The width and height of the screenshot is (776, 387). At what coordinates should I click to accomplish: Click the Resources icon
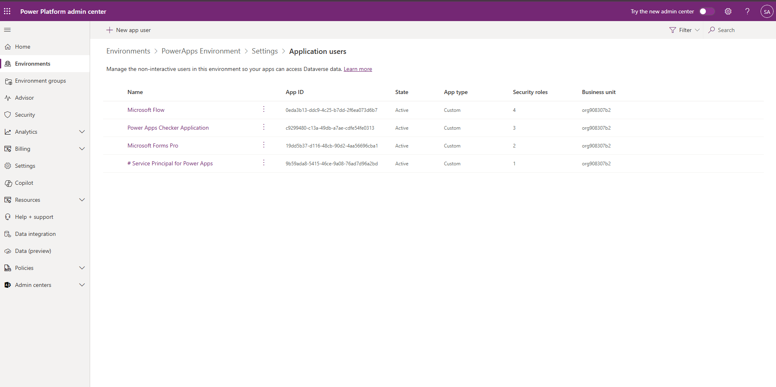click(8, 200)
